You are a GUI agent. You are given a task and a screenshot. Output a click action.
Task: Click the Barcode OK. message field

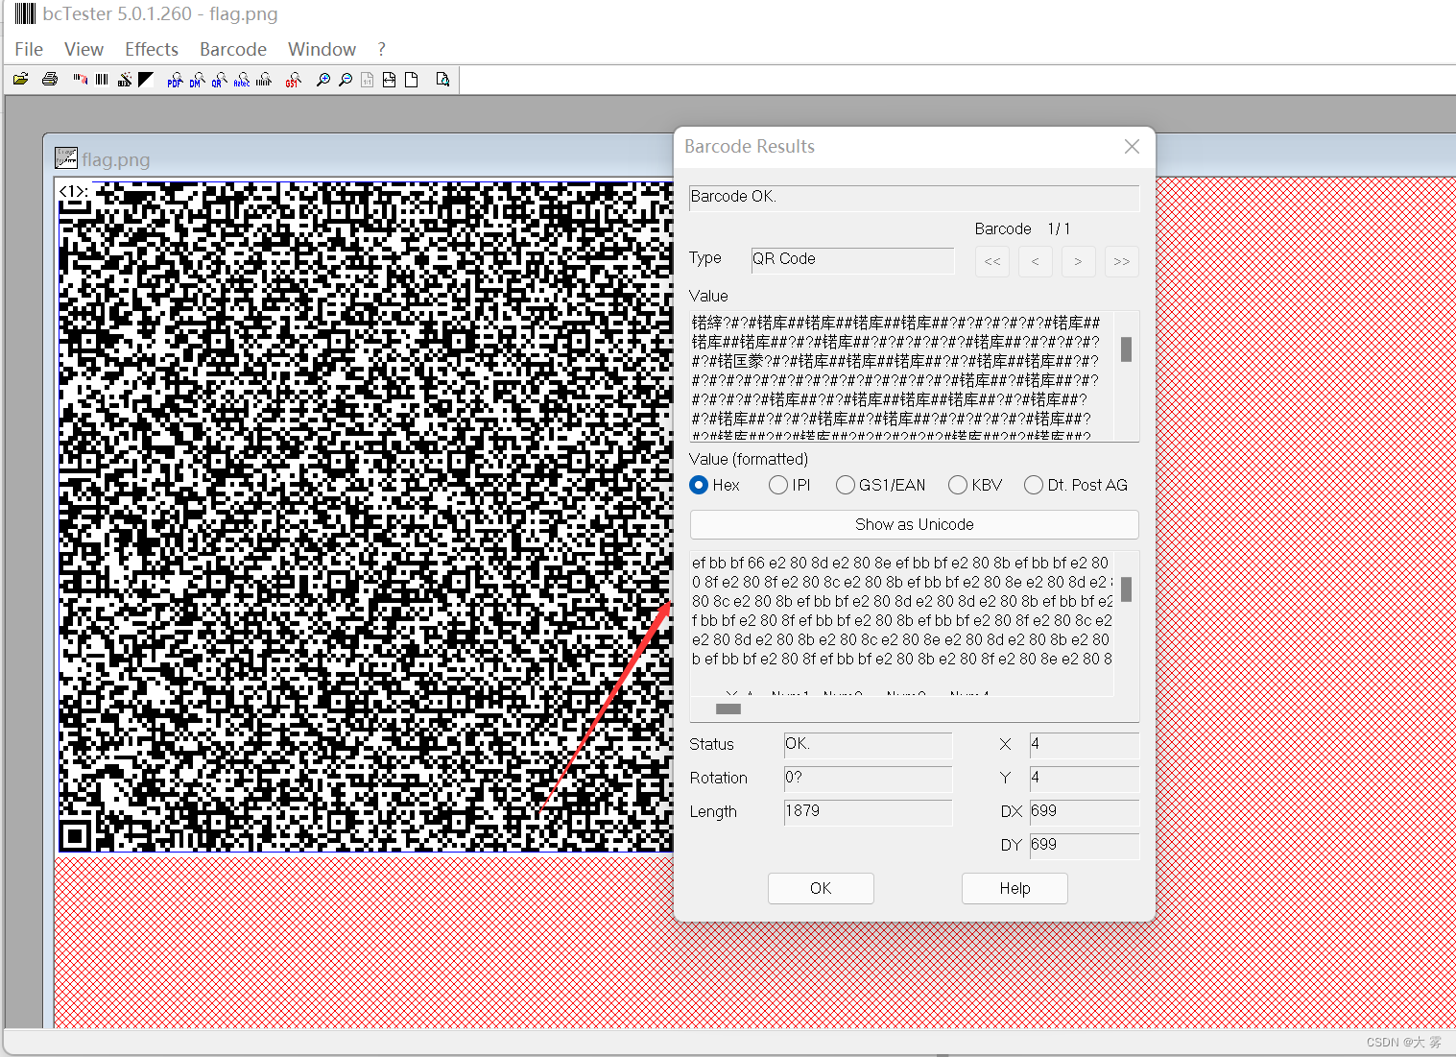pyautogui.click(x=914, y=197)
